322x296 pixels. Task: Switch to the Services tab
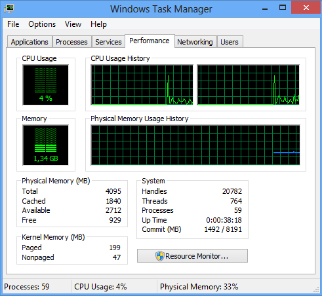coord(108,42)
